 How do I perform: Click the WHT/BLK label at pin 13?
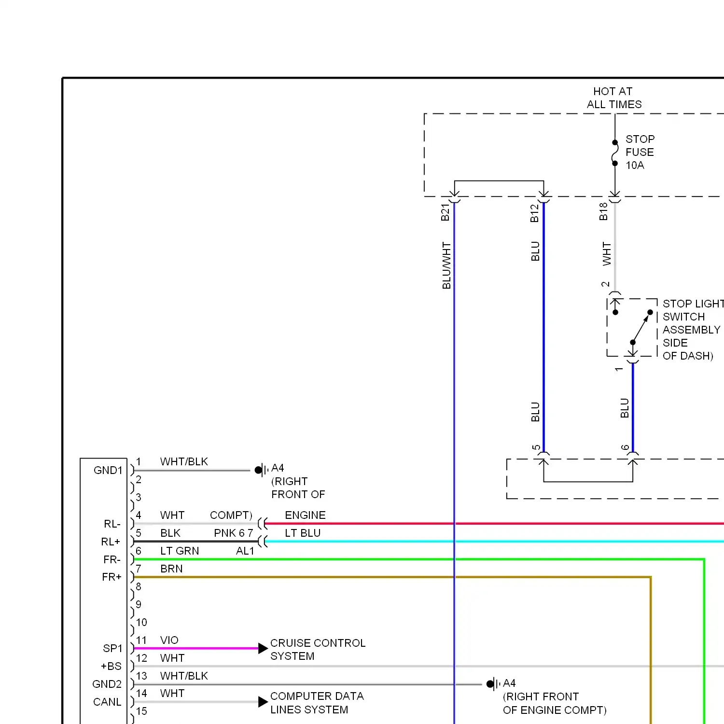(x=184, y=676)
